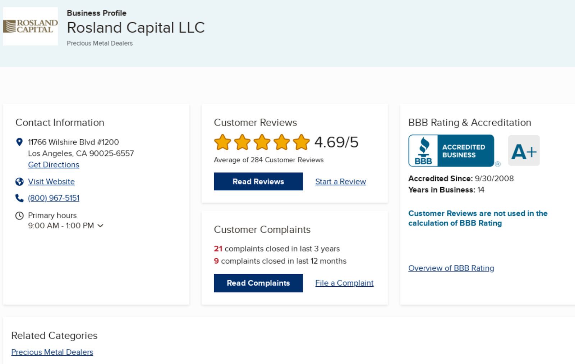Screen dimensions: 575x364
Task: Click the map pin location icon
Action: [19, 142]
